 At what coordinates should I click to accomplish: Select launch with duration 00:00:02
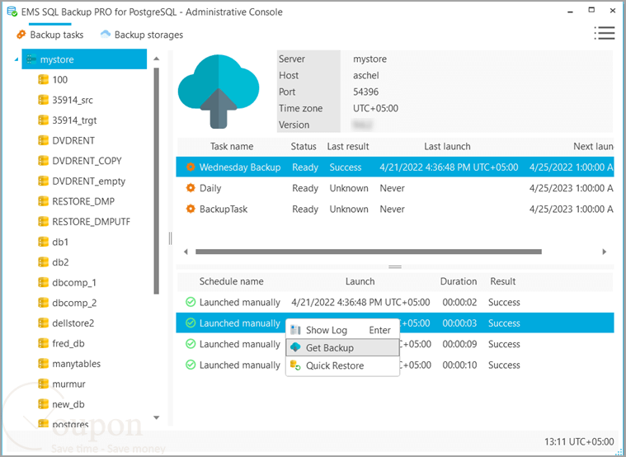click(395, 302)
